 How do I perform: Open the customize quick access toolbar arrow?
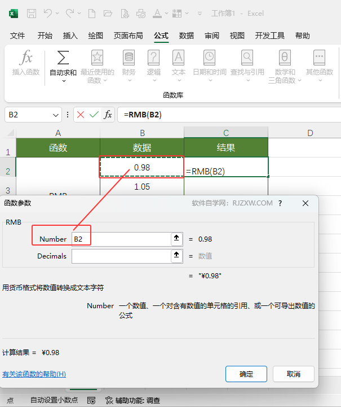click(200, 13)
